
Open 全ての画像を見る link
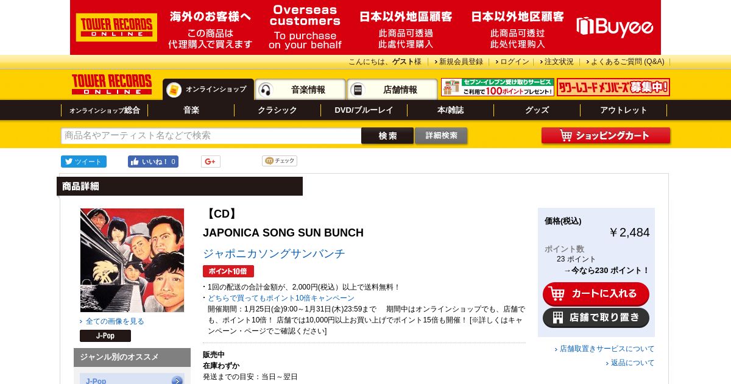pyautogui.click(x=115, y=321)
